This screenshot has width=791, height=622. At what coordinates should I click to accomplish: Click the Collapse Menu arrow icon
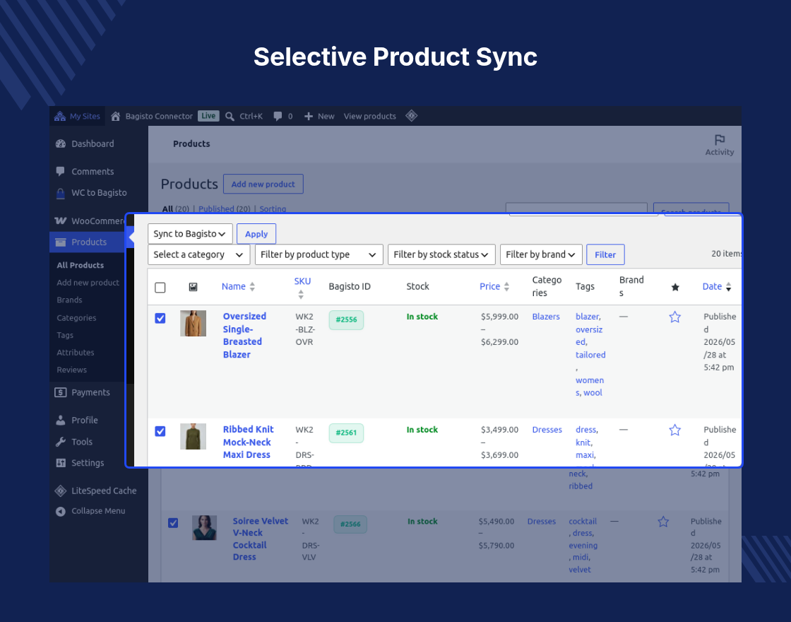point(61,512)
